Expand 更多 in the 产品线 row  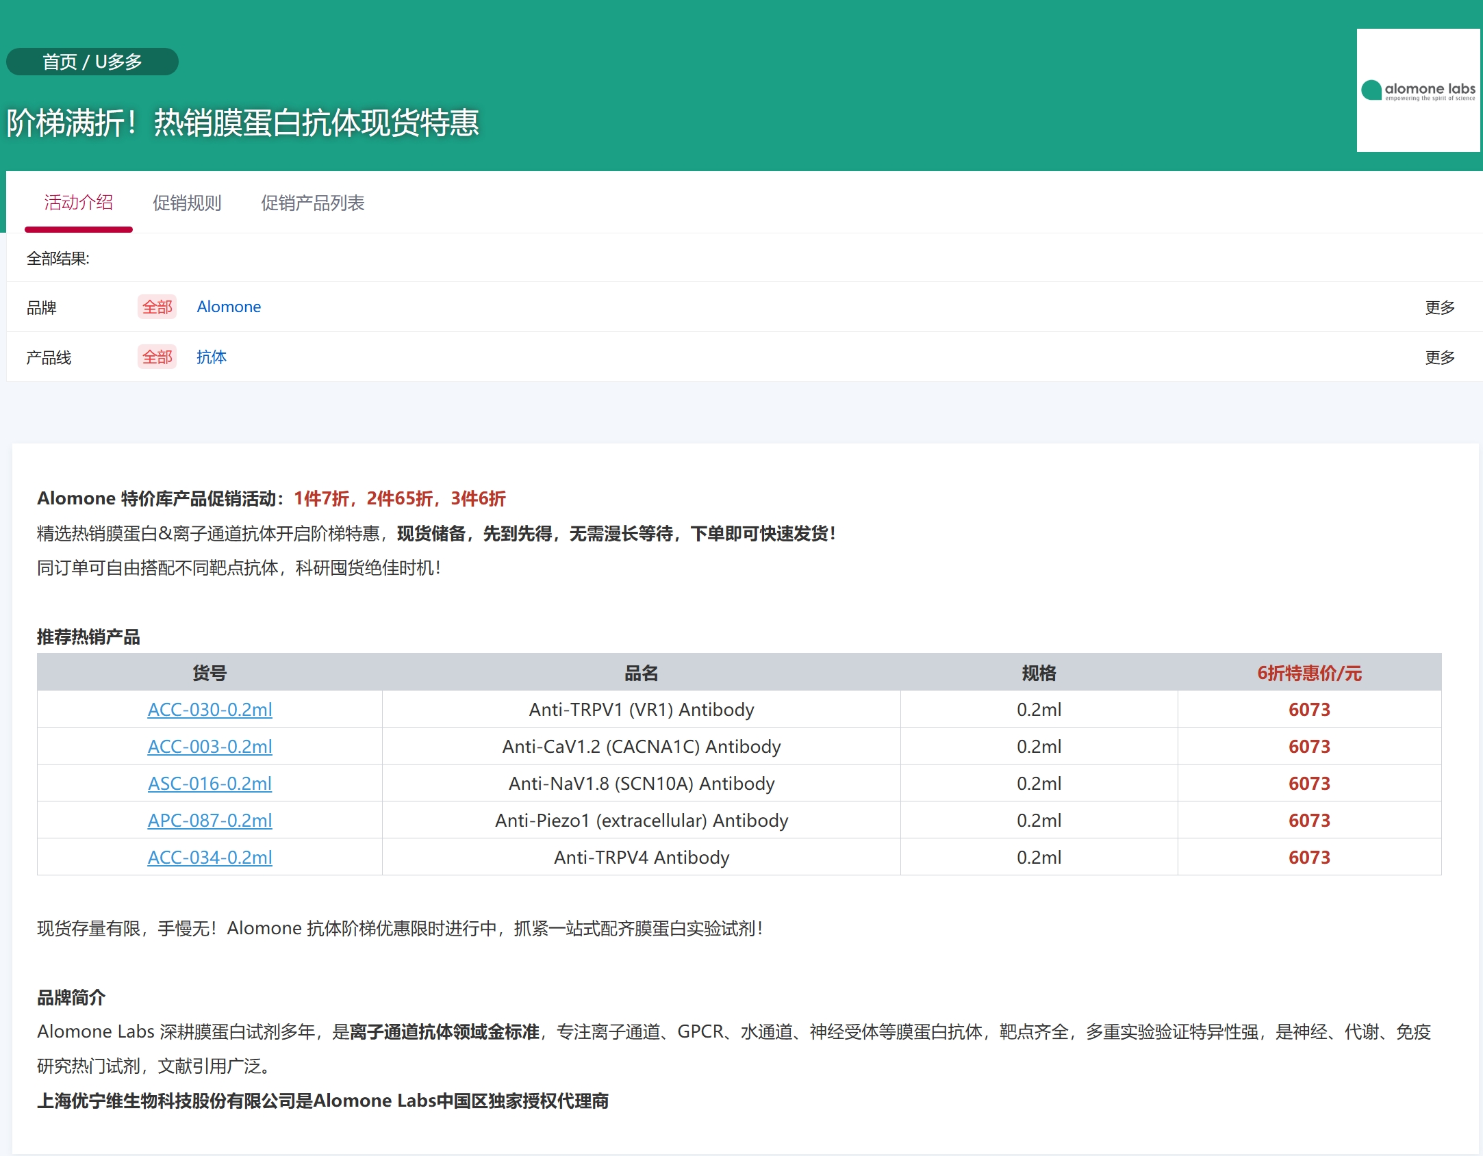(1440, 357)
